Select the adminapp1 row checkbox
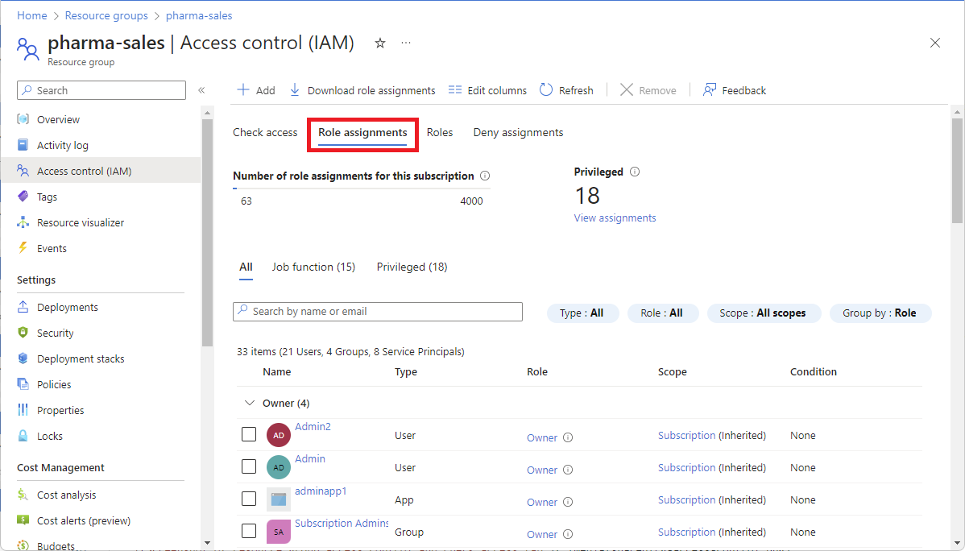Image resolution: width=965 pixels, height=551 pixels. coord(249,499)
